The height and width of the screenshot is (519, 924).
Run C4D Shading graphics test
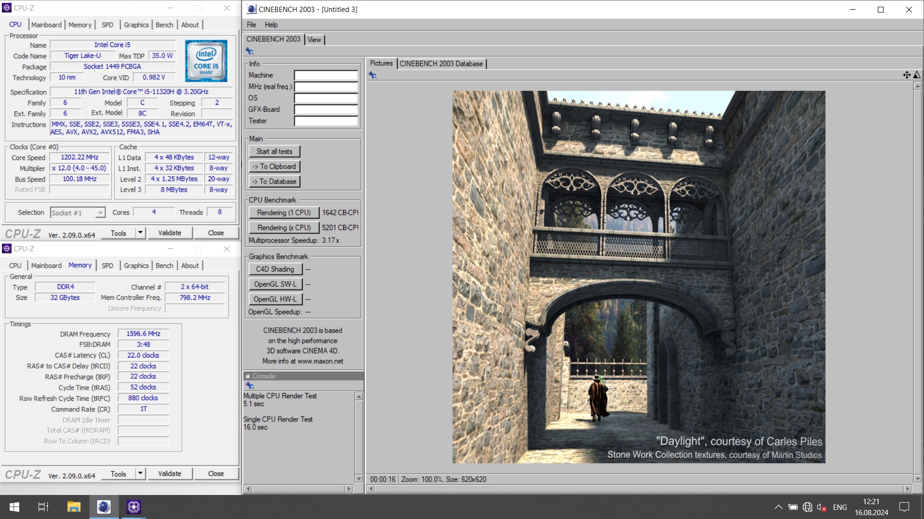[275, 269]
